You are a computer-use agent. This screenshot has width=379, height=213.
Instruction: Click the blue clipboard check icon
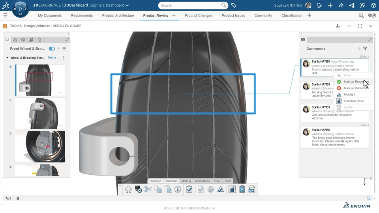242,190
